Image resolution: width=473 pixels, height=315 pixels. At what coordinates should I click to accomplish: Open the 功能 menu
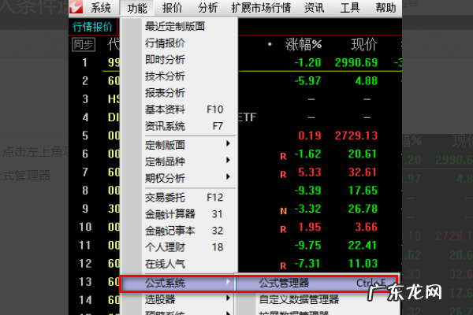[x=136, y=8]
